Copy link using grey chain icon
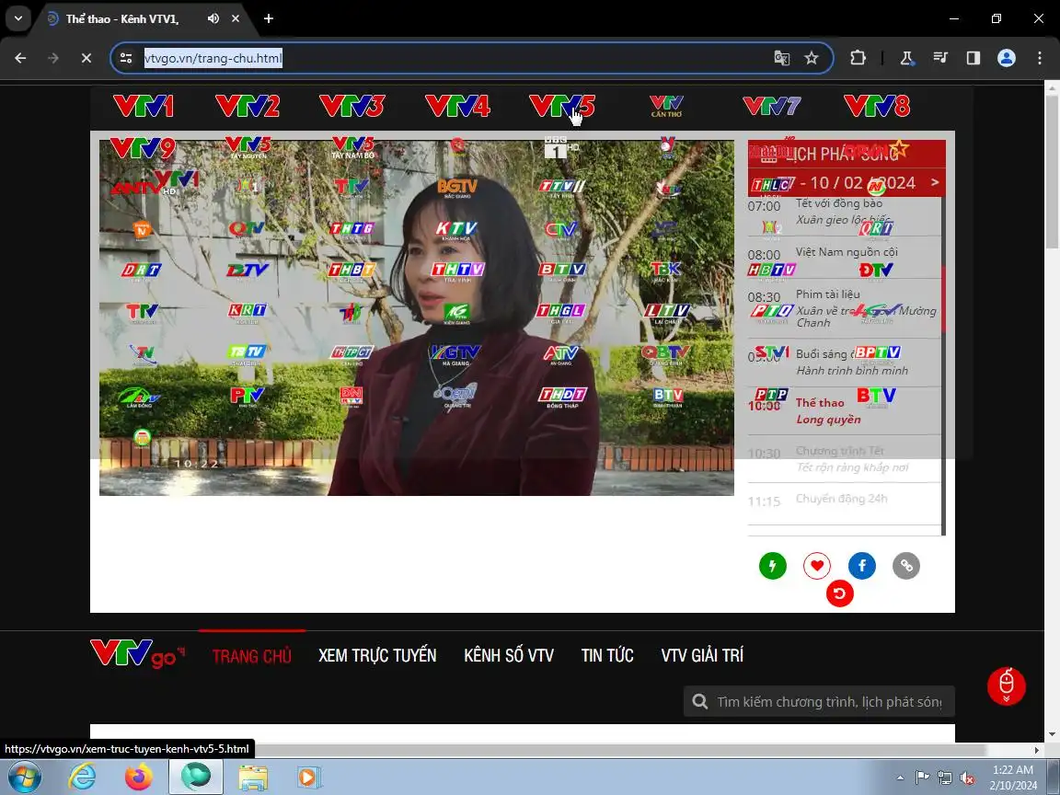Image resolution: width=1060 pixels, height=795 pixels. 906,566
